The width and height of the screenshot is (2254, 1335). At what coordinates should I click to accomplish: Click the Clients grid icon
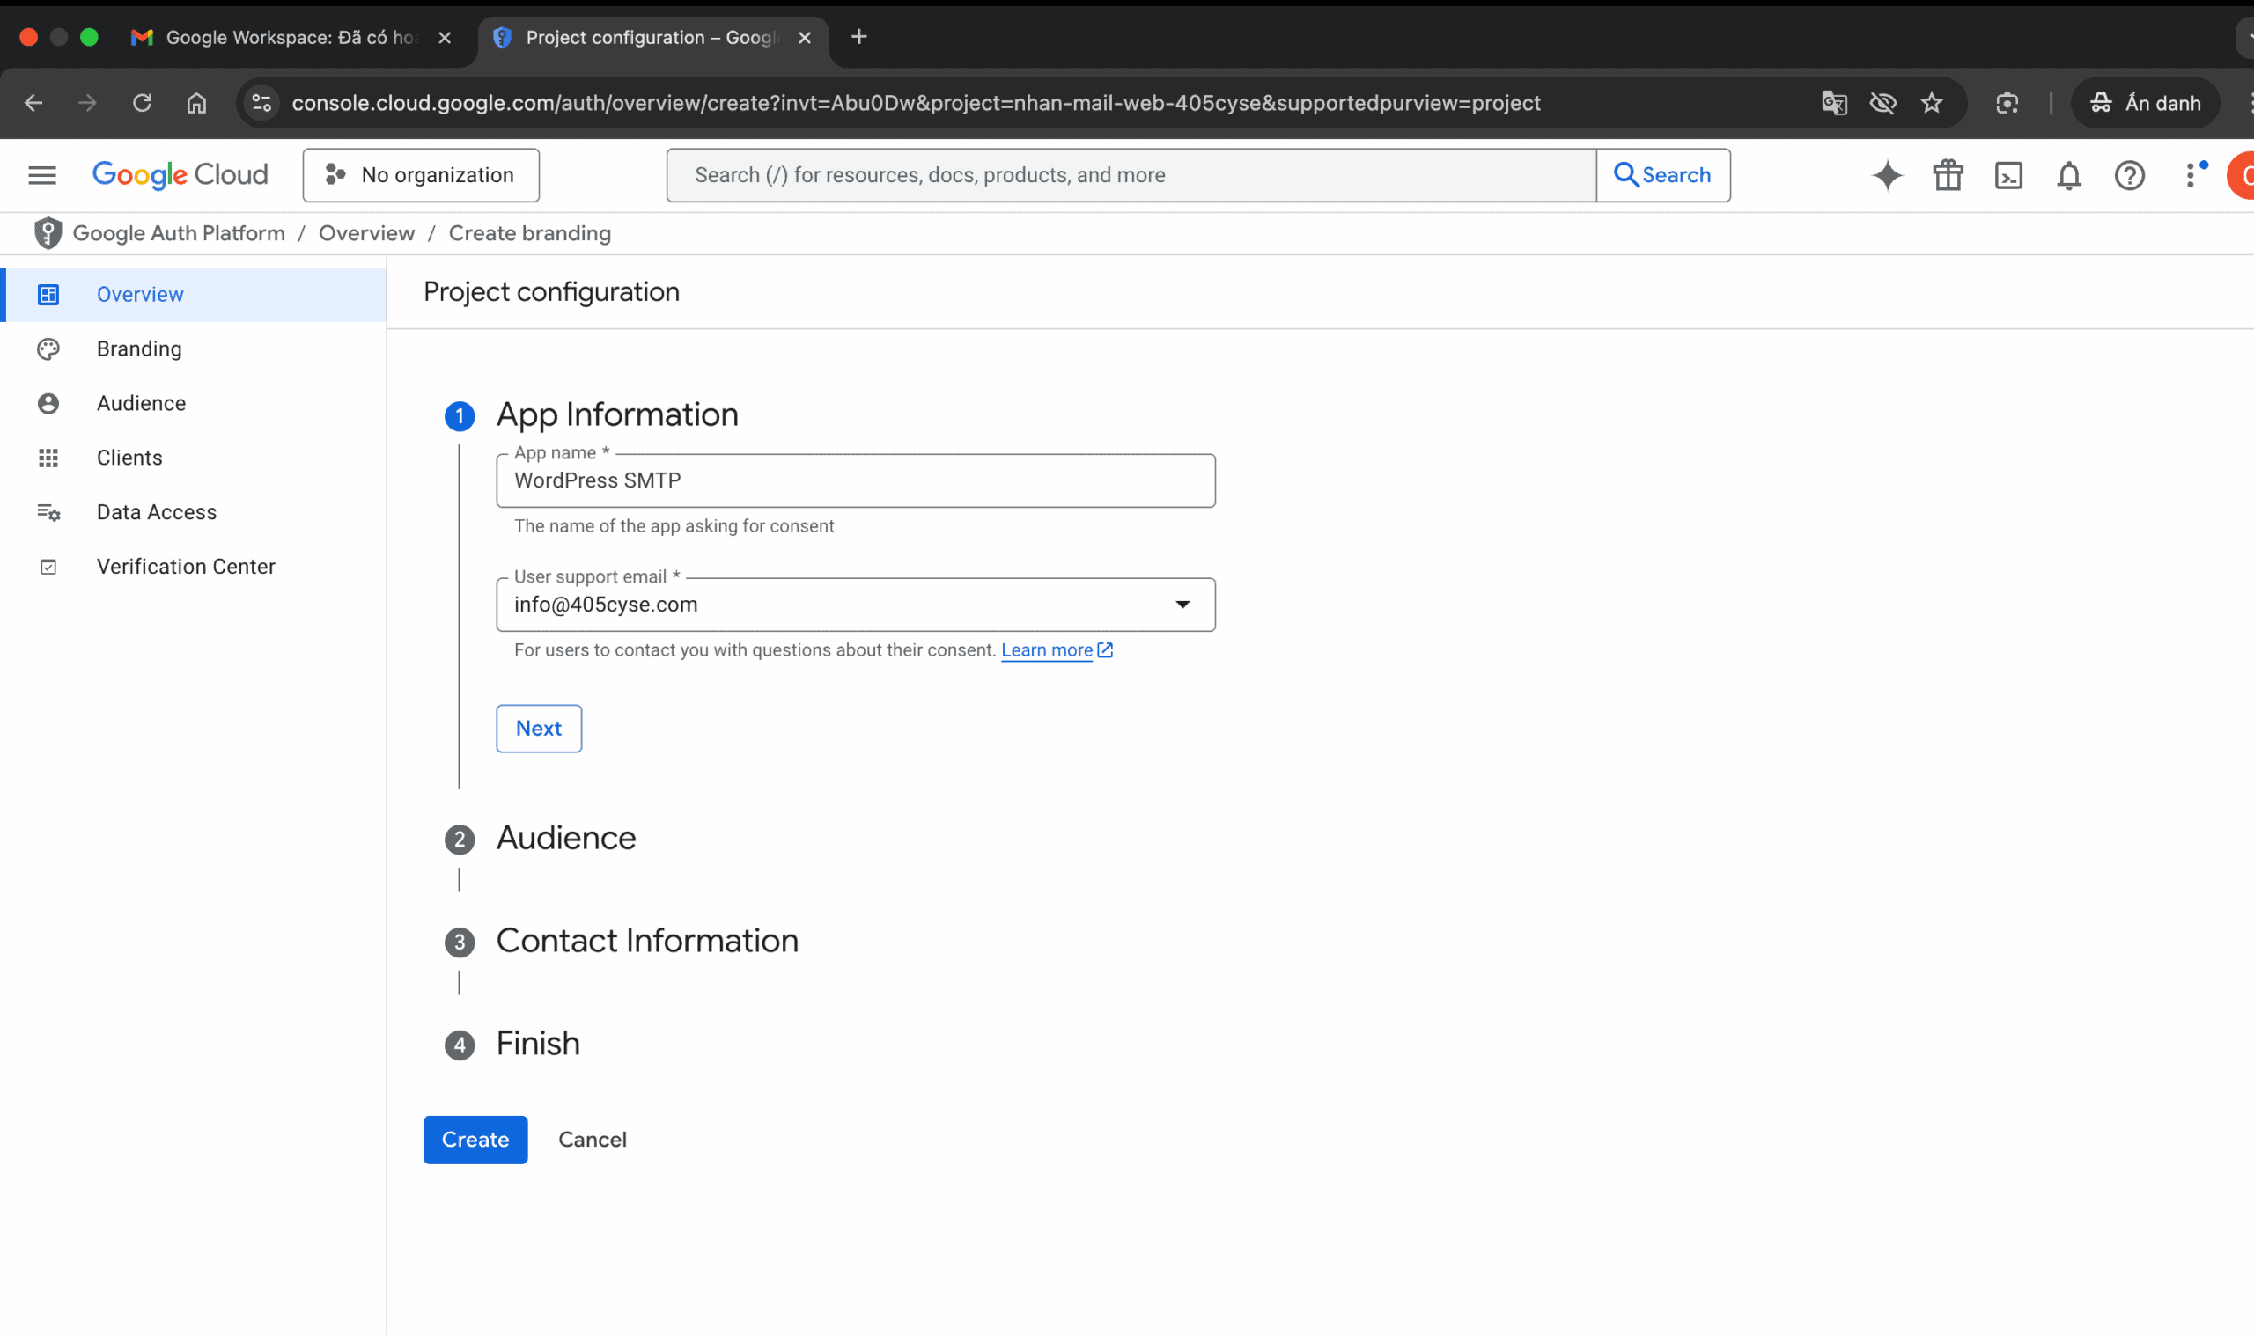pos(48,458)
